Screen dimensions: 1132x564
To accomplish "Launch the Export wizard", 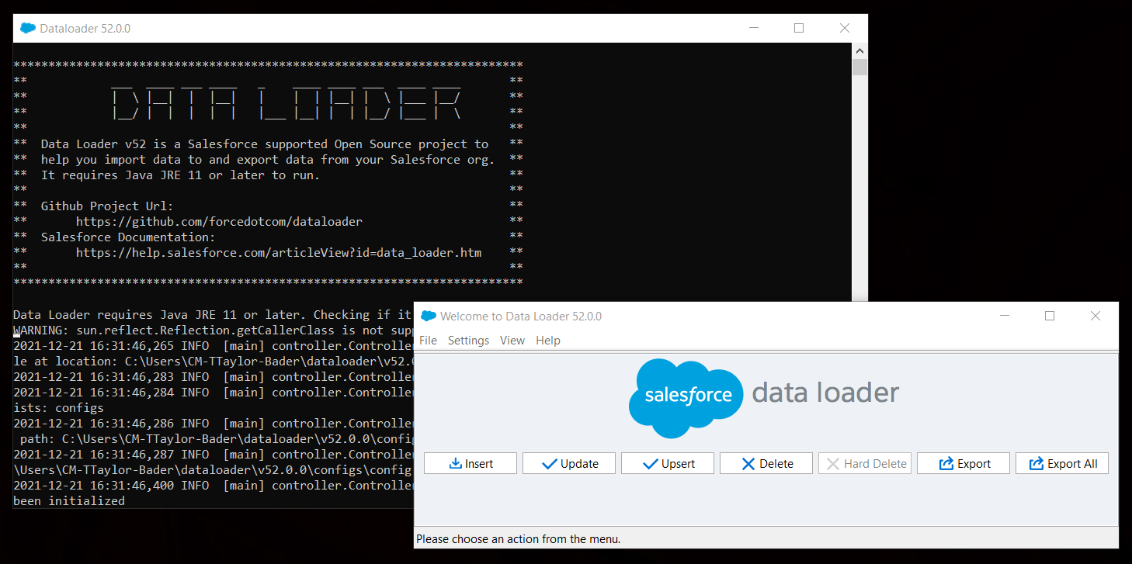I will pyautogui.click(x=964, y=463).
